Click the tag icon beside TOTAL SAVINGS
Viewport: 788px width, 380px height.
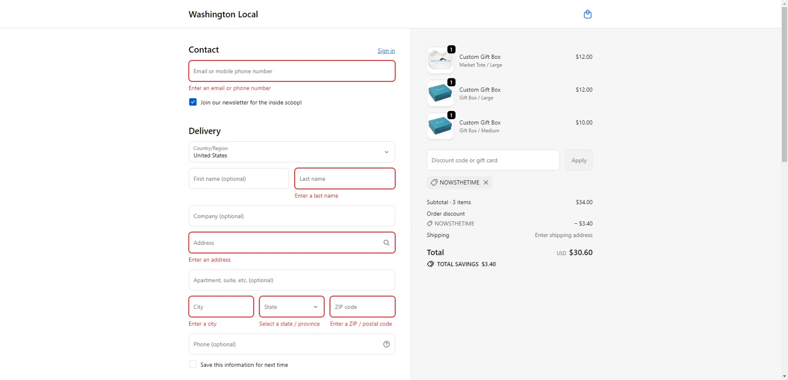click(431, 264)
